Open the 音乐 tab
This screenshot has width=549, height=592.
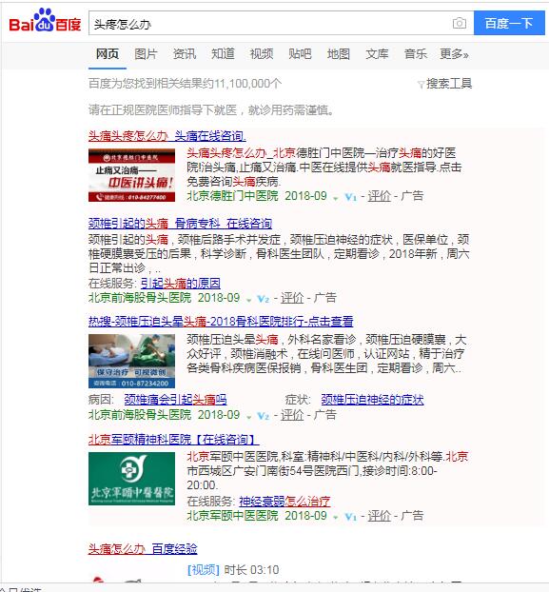click(416, 54)
